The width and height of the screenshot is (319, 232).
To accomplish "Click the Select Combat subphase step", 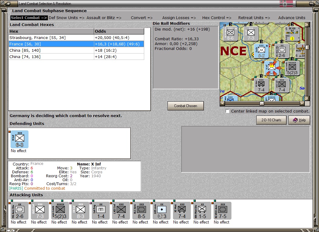I will [29, 18].
